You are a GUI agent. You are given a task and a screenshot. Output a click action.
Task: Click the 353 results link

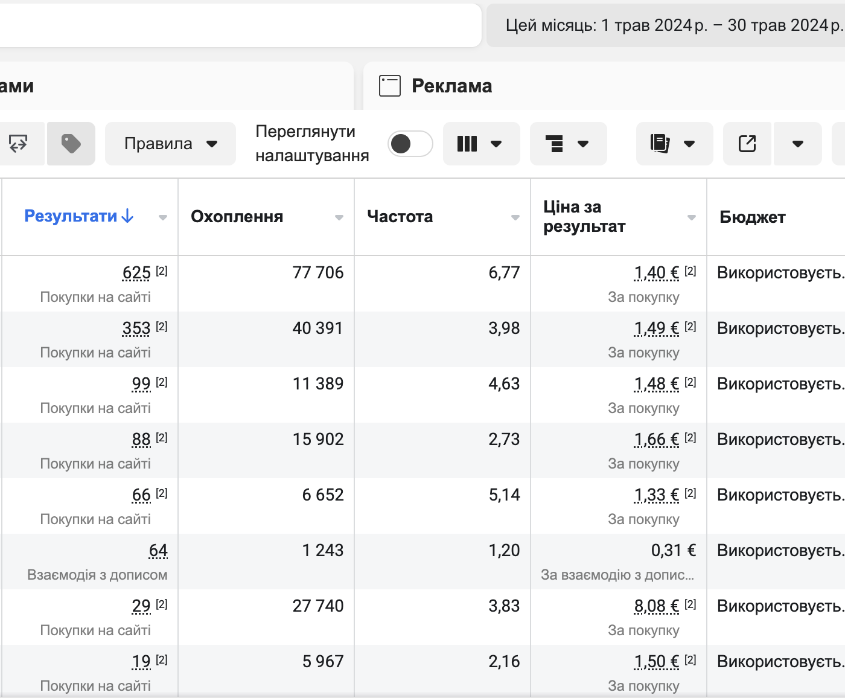point(136,328)
